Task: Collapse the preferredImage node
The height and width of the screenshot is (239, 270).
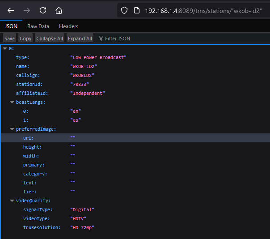Action: click(x=12, y=129)
